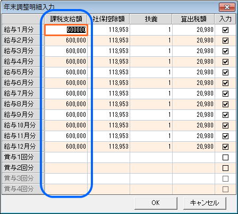Toggle the 入力 checkbox for 給与12月分
This screenshot has height=214, width=238.
[225, 147]
